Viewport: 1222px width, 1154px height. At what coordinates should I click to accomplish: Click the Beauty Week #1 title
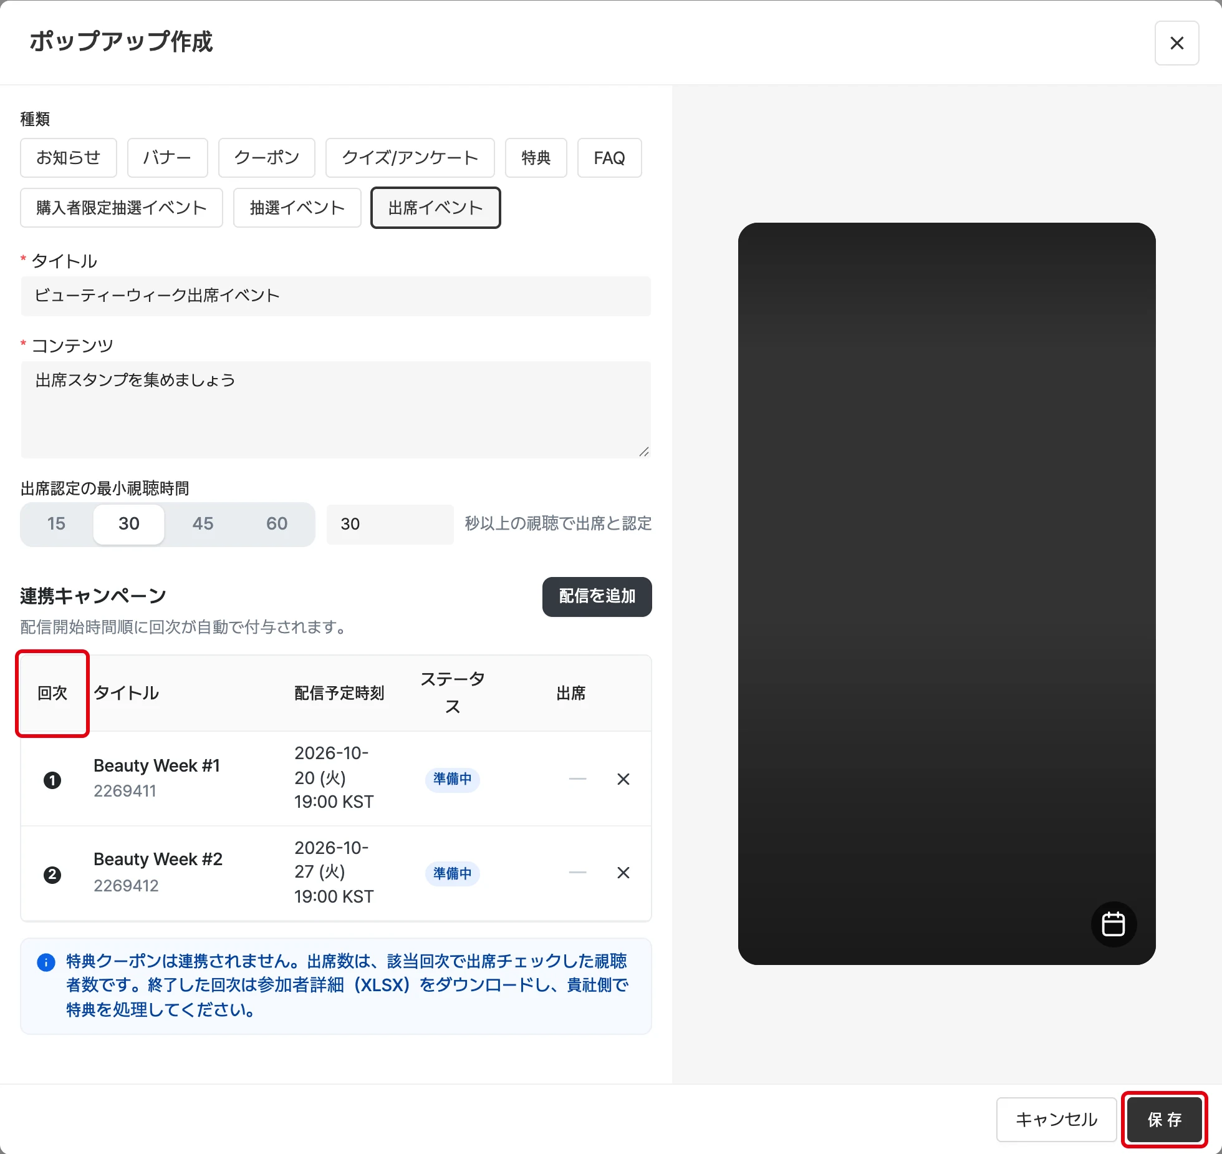pos(157,766)
